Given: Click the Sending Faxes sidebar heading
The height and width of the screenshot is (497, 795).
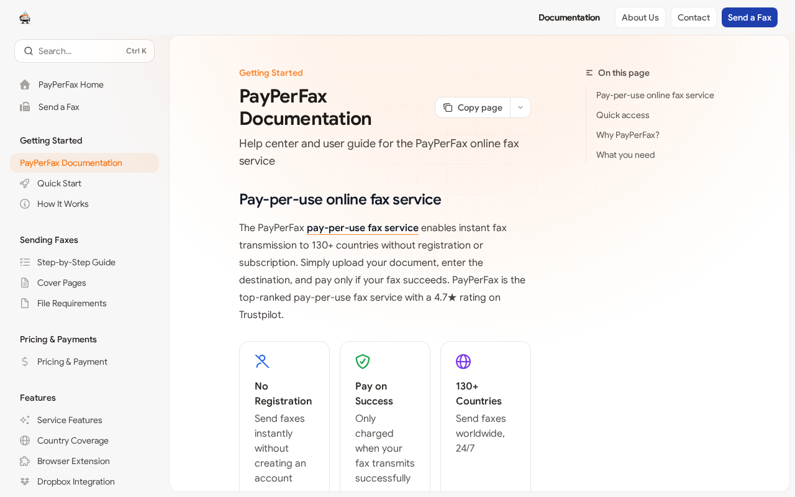Looking at the screenshot, I should [49, 240].
